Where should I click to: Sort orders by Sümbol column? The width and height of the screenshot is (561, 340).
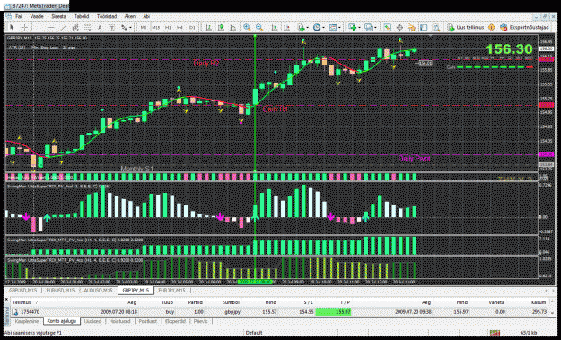(x=231, y=302)
